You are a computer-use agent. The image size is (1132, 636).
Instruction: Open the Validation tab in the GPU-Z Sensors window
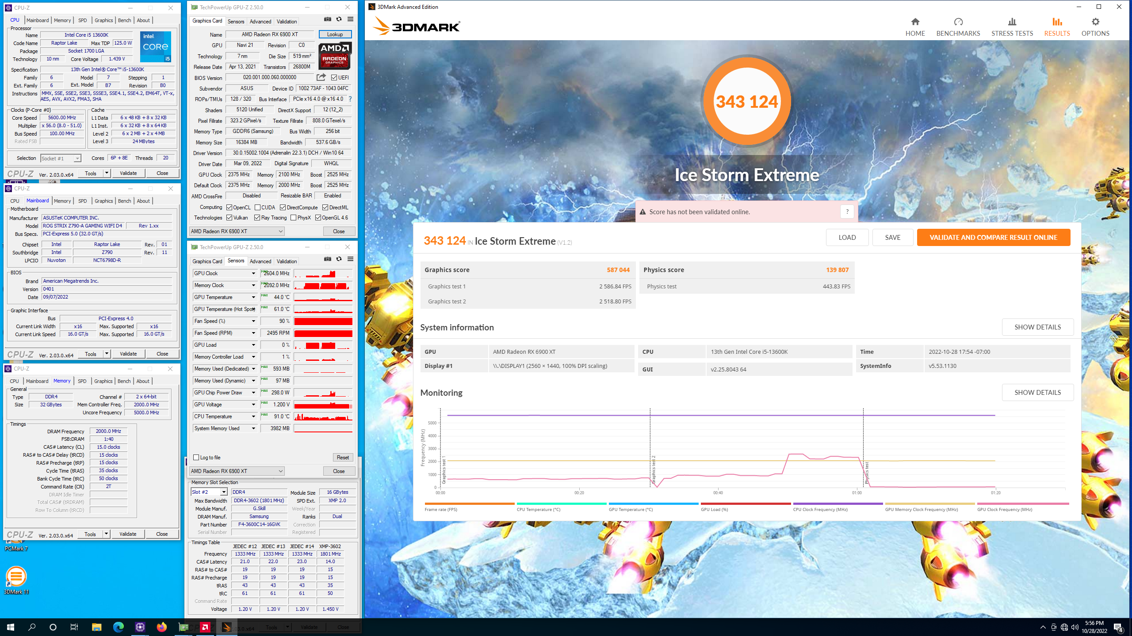pos(287,261)
